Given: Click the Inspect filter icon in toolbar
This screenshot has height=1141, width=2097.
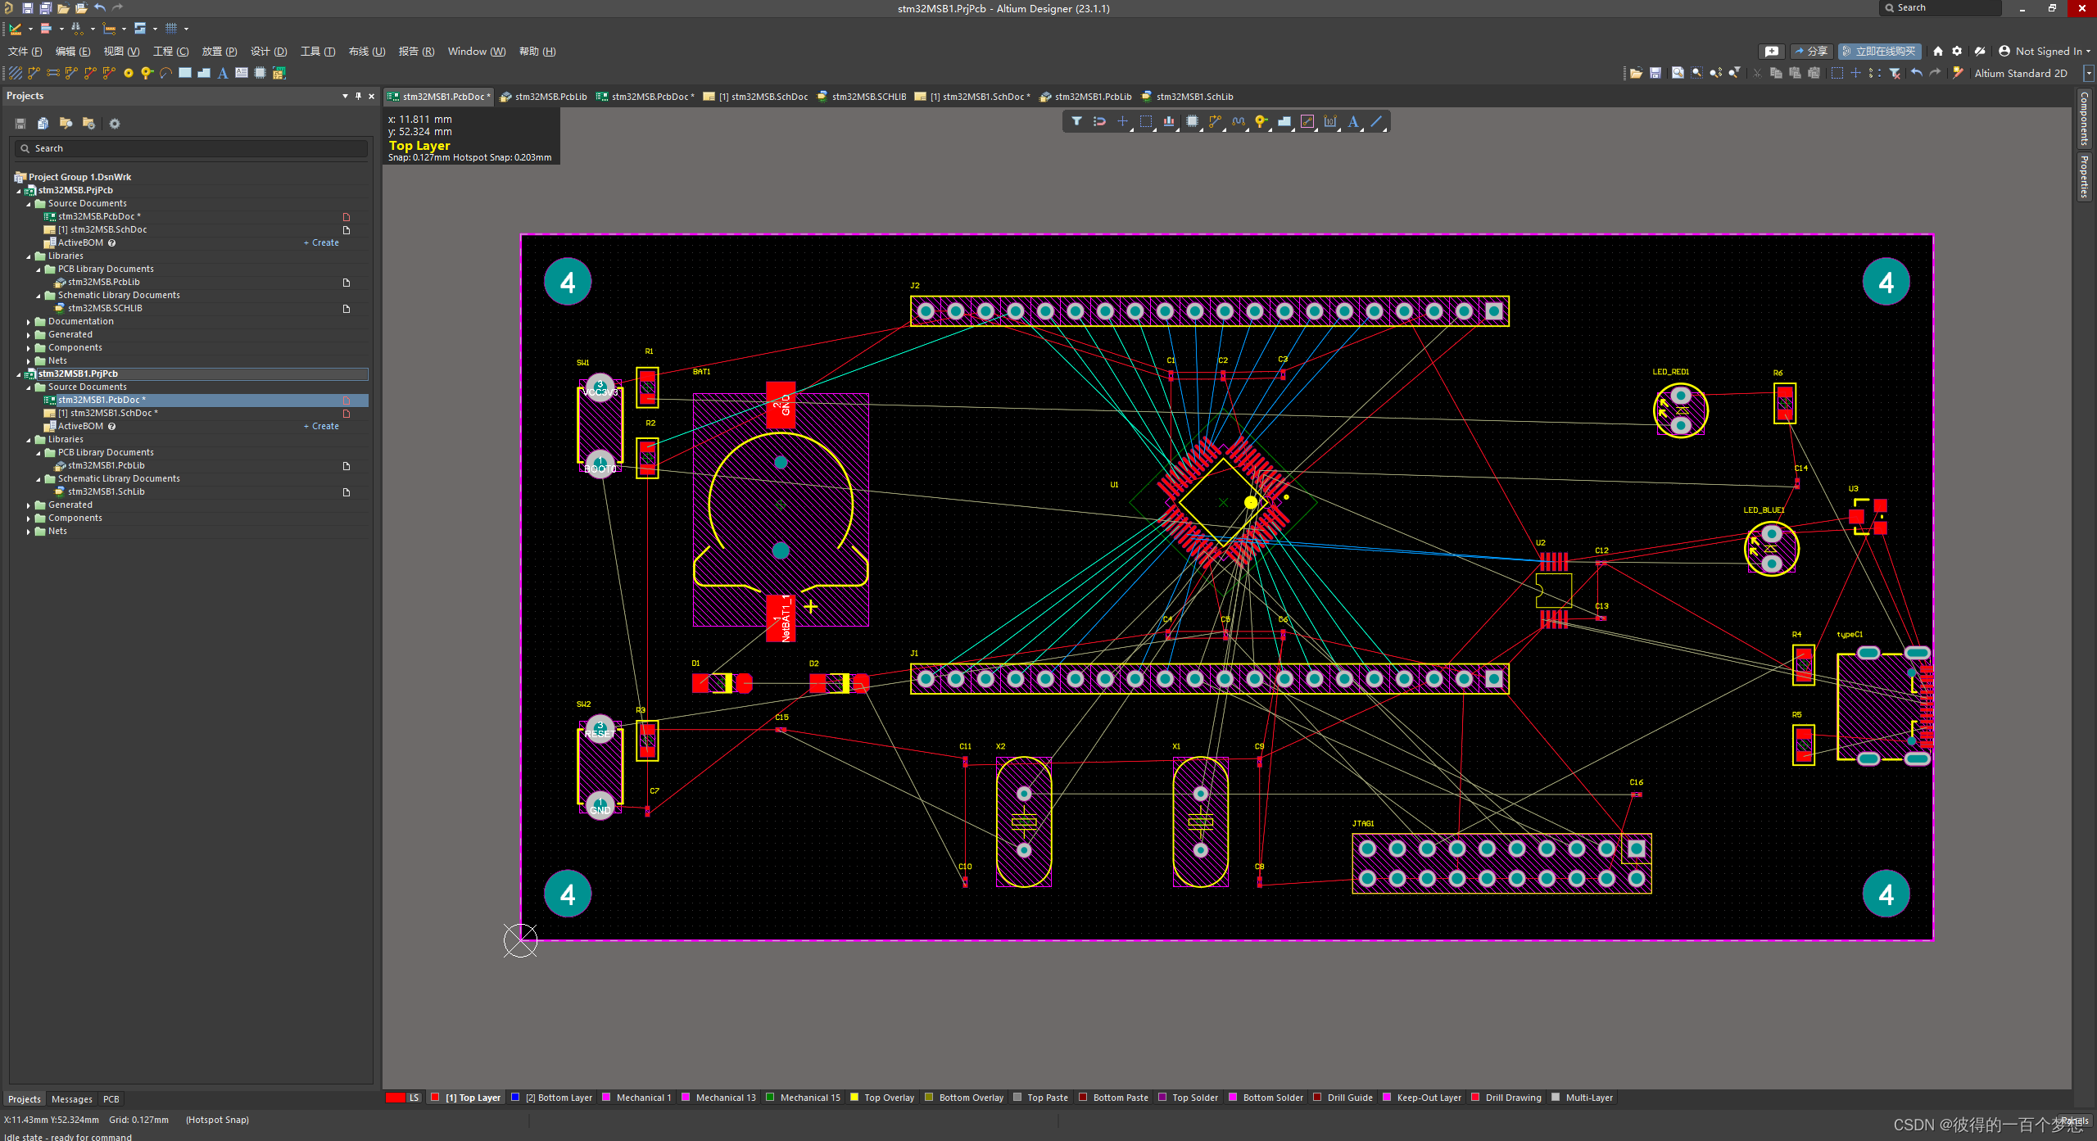Looking at the screenshot, I should [1077, 122].
